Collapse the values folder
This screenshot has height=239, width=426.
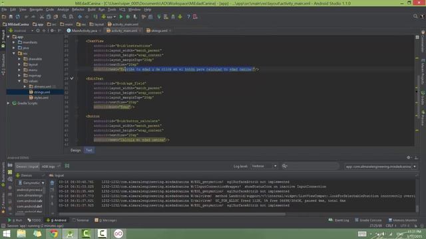point(19,81)
